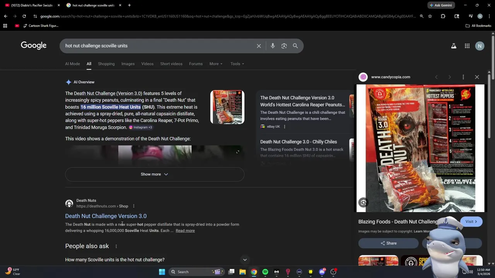Search inside the image with Lens button
The width and height of the screenshot is (495, 278).
click(363, 202)
